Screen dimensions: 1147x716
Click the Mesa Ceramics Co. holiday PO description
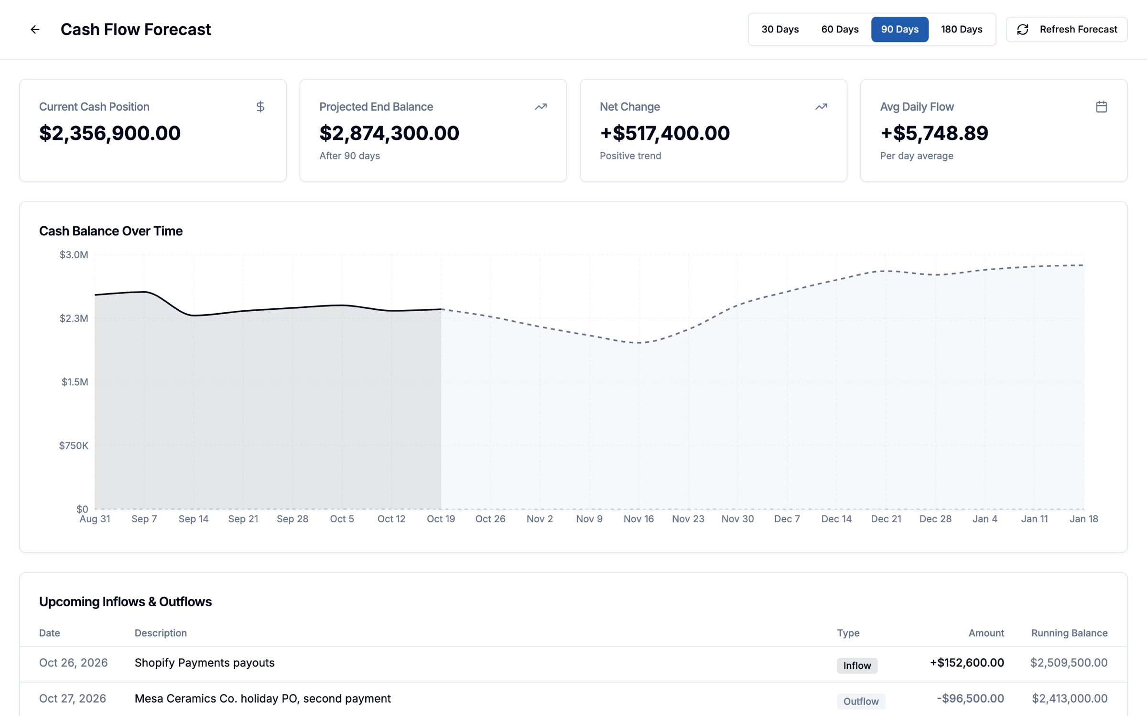[263, 698]
